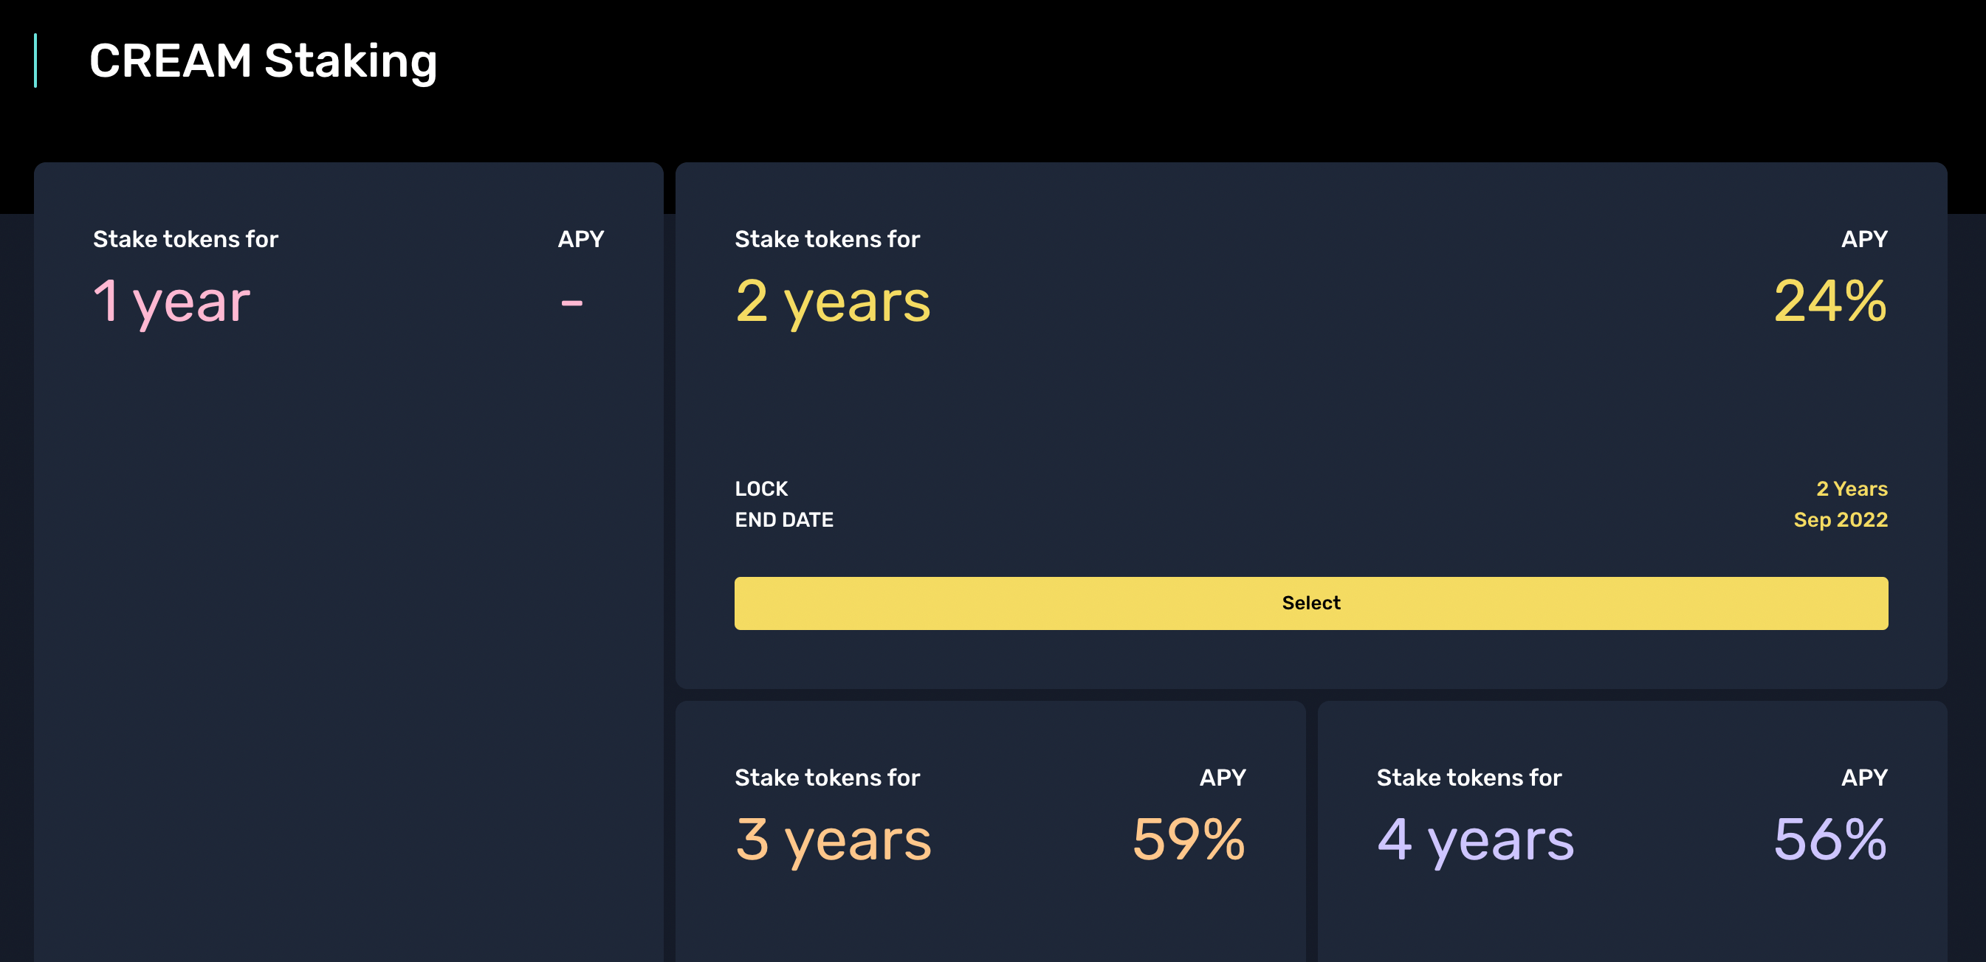Open the 1 year staking card
The width and height of the screenshot is (1986, 962).
pyautogui.click(x=348, y=539)
